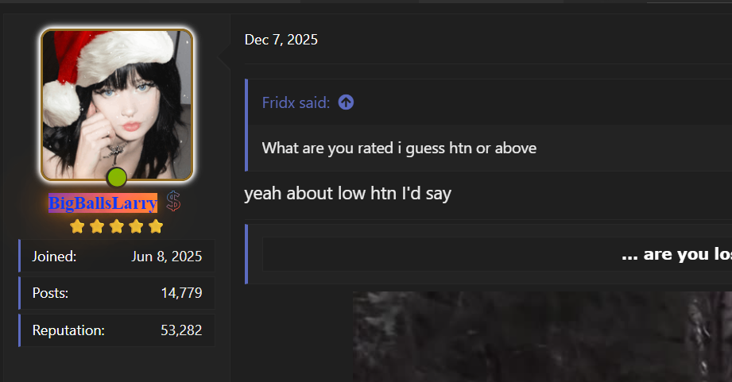Click the green online status dot

(116, 177)
